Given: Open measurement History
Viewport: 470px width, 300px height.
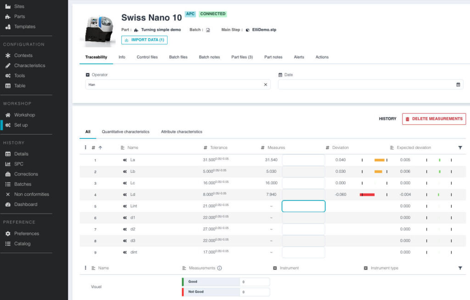Looking at the screenshot, I should [387, 119].
